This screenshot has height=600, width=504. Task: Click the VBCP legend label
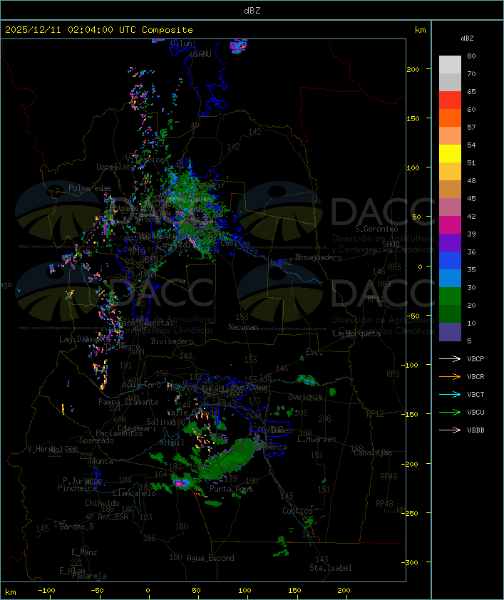(475, 358)
